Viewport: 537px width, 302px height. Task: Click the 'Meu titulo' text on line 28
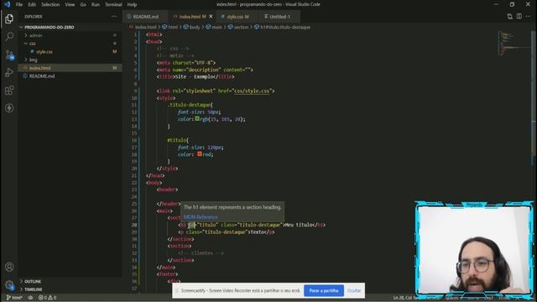pyautogui.click(x=299, y=225)
